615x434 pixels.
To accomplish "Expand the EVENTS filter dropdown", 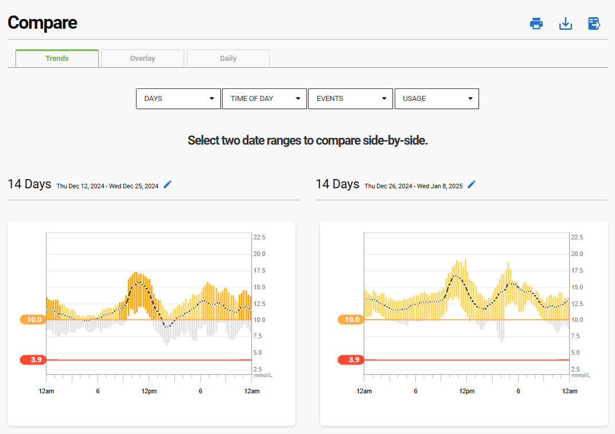I will click(350, 98).
